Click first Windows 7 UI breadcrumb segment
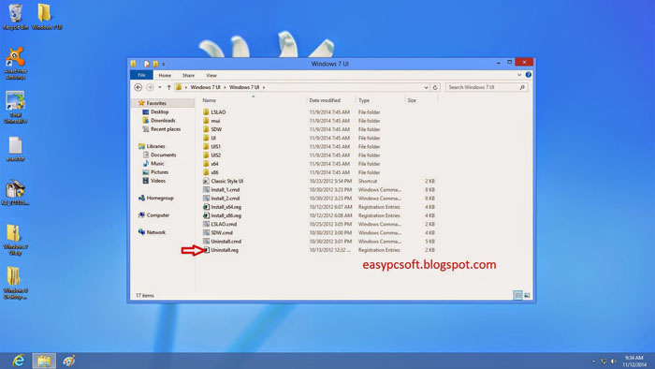655x369 pixels. click(205, 87)
